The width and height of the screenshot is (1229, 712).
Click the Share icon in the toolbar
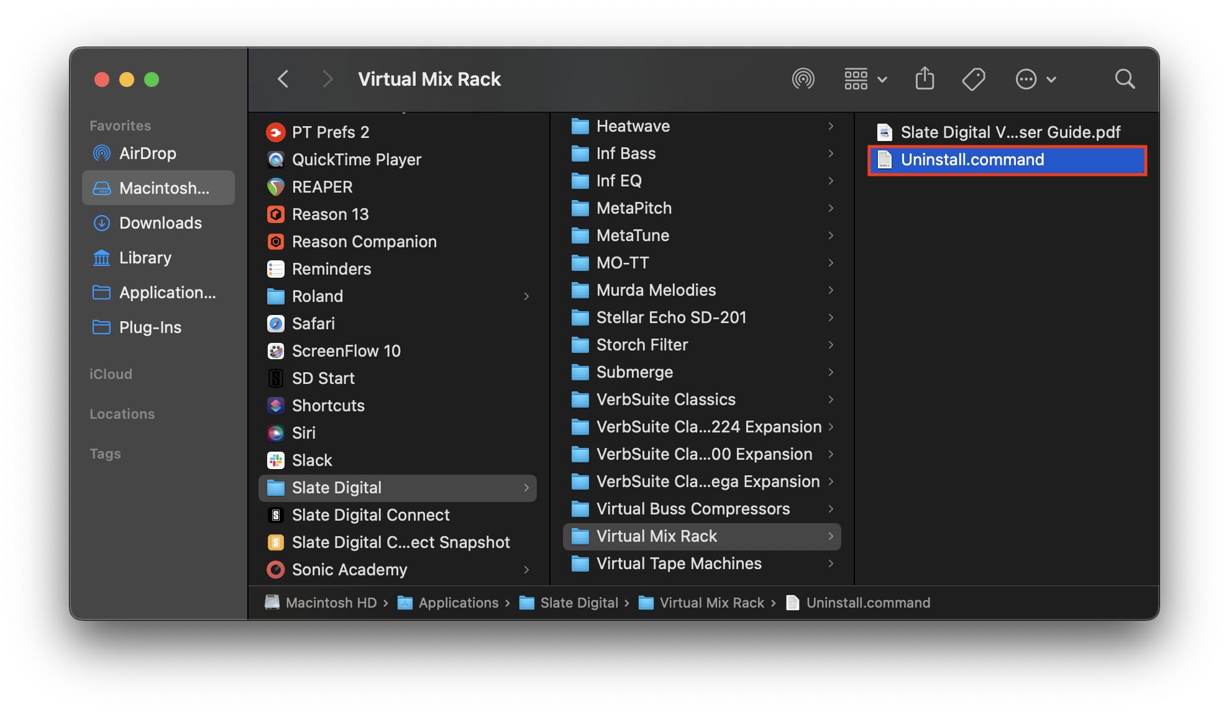[925, 79]
